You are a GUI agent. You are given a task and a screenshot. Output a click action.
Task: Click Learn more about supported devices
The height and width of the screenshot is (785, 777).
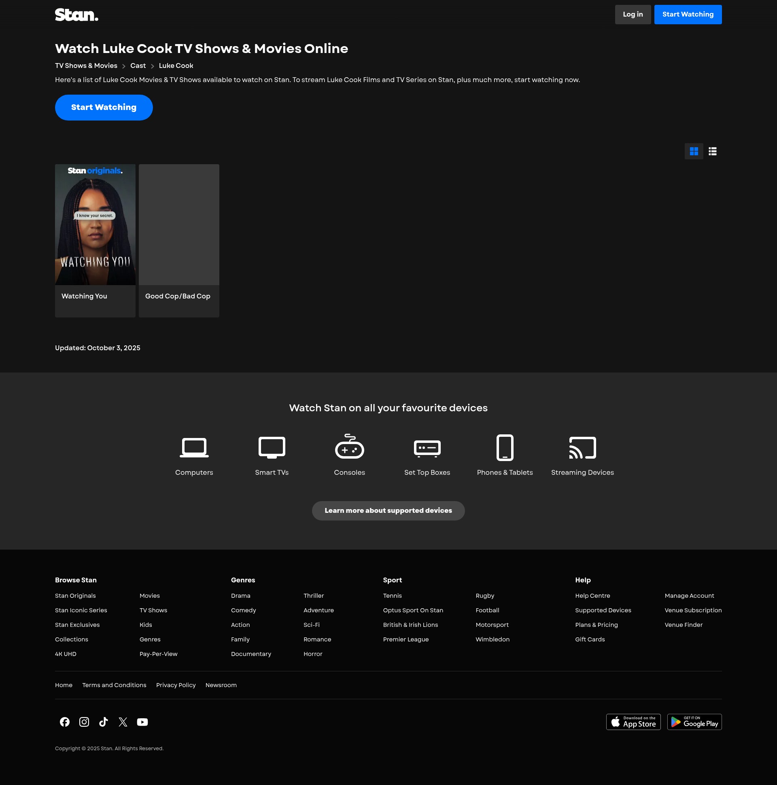(388, 510)
